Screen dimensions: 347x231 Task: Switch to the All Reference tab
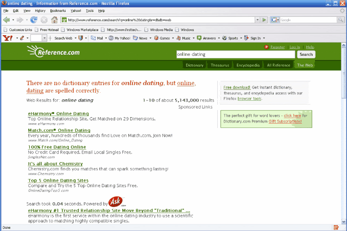279,65
